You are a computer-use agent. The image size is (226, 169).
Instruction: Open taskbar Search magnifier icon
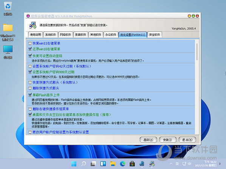84,164
